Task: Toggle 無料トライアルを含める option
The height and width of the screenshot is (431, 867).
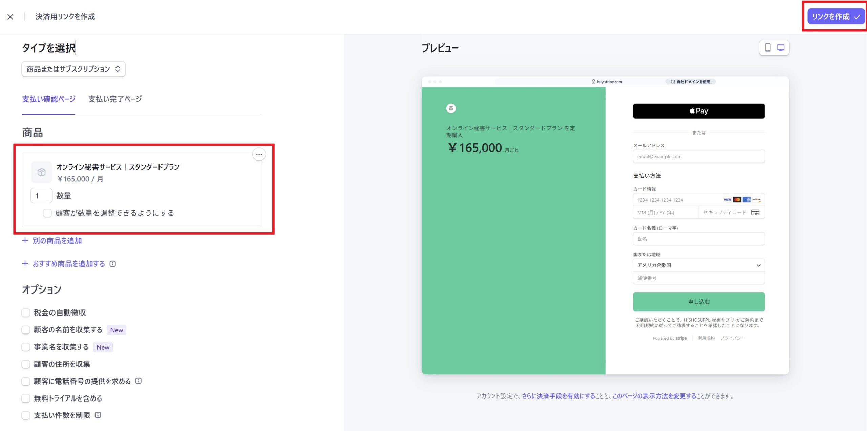Action: (x=26, y=398)
